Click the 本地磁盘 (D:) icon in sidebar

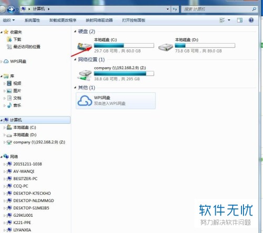tap(9, 135)
